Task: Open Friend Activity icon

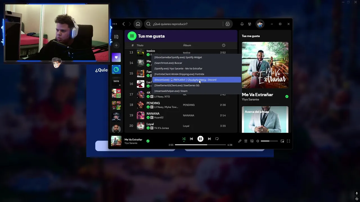Action: click(x=249, y=24)
